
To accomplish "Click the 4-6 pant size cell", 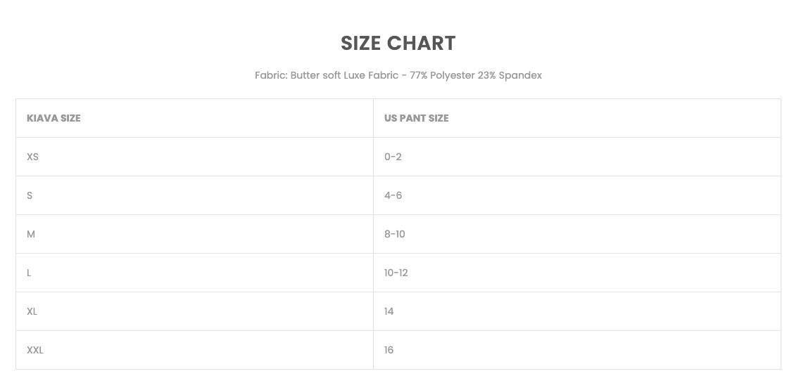I will [x=393, y=195].
